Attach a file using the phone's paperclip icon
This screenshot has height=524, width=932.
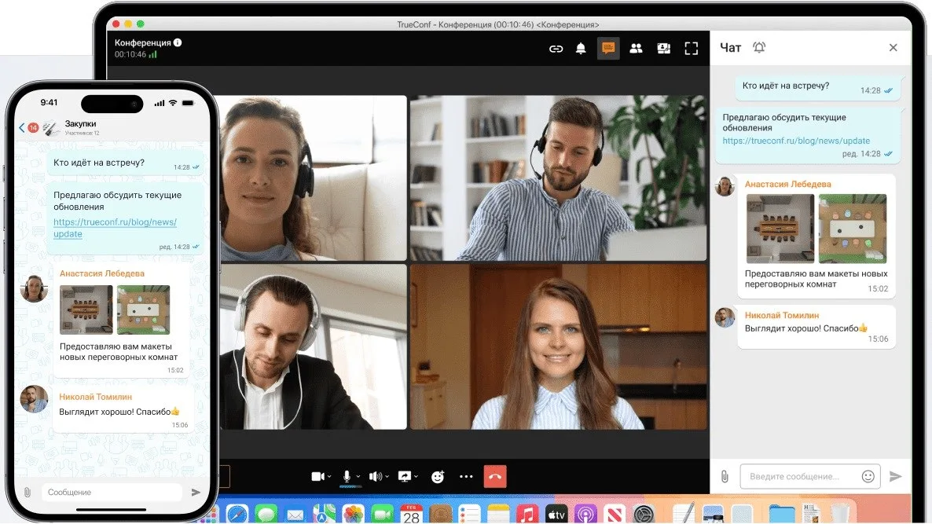(28, 492)
